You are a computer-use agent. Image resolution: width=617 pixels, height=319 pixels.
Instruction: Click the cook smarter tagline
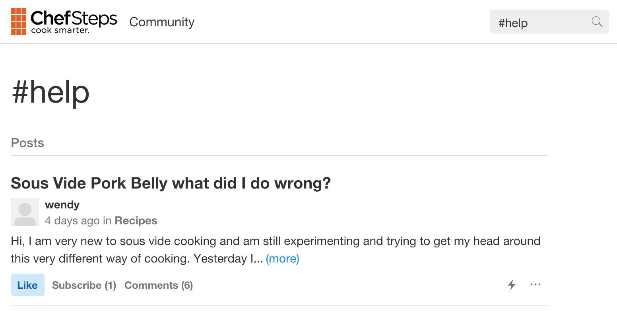[x=60, y=31]
